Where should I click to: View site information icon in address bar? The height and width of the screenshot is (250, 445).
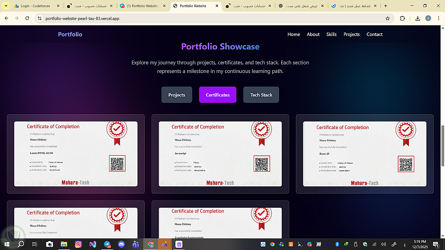pos(40,18)
